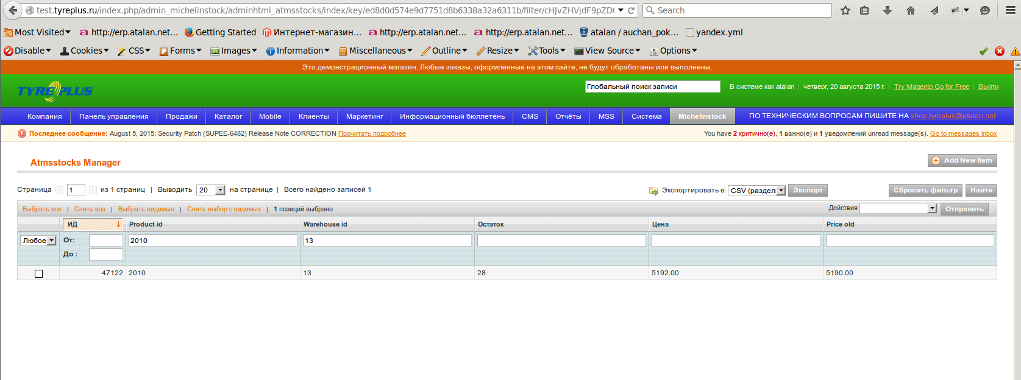Viewport: 1021px width, 380px height.
Task: Open Images toolbar menu
Action: [x=234, y=51]
